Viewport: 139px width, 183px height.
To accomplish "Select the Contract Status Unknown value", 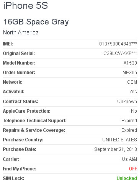I will [127, 102].
